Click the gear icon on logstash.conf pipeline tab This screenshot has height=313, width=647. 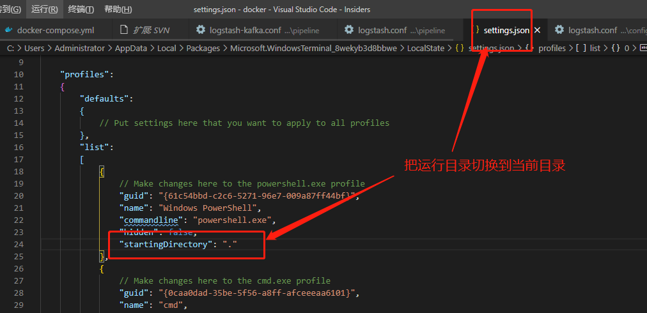click(x=349, y=29)
